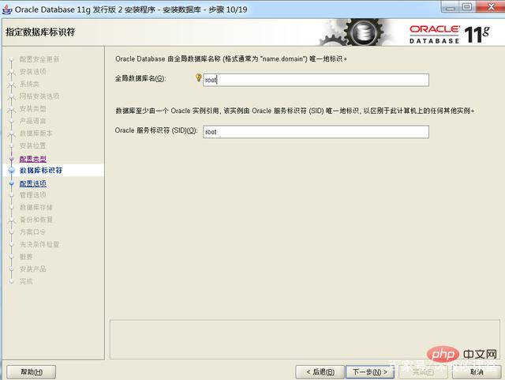505x380 pixels.
Task: Open the 配置类型 step link
Action: coord(33,159)
